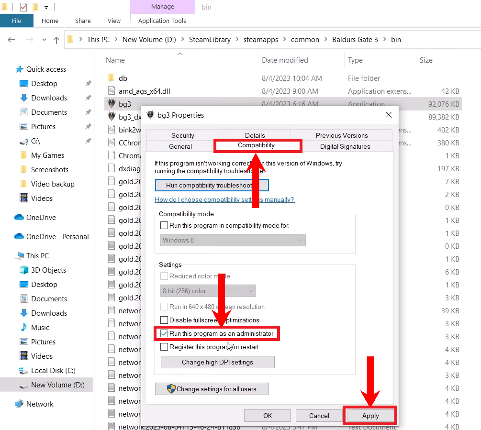Click the Baldurs Gate 3 breadcrumb segment
The height and width of the screenshot is (430, 481).
click(x=355, y=40)
